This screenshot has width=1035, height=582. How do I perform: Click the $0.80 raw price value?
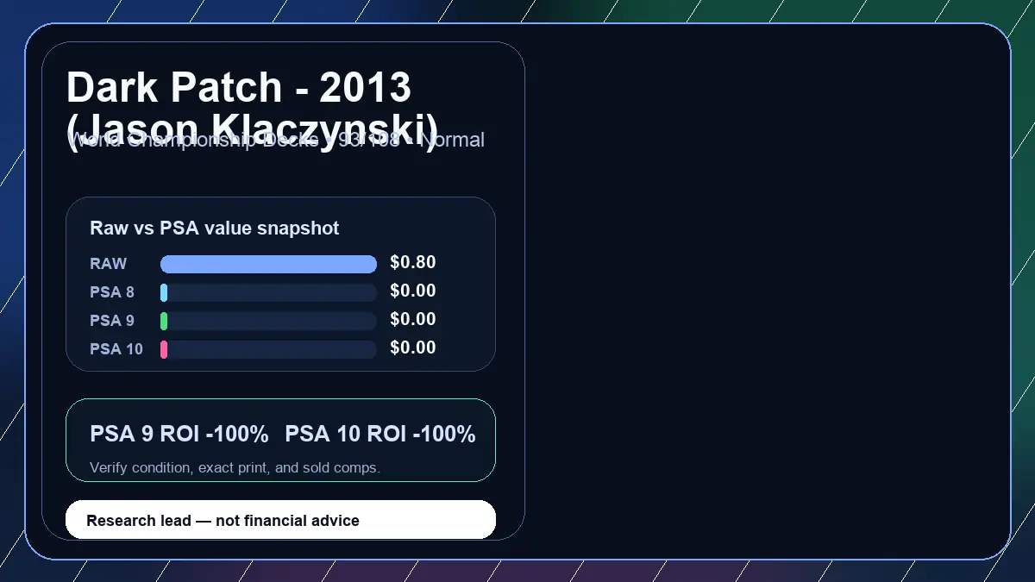pyautogui.click(x=413, y=263)
